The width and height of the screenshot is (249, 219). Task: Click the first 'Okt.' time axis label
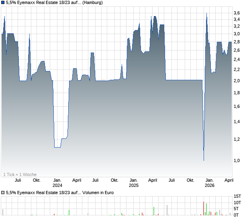(x=37, y=180)
